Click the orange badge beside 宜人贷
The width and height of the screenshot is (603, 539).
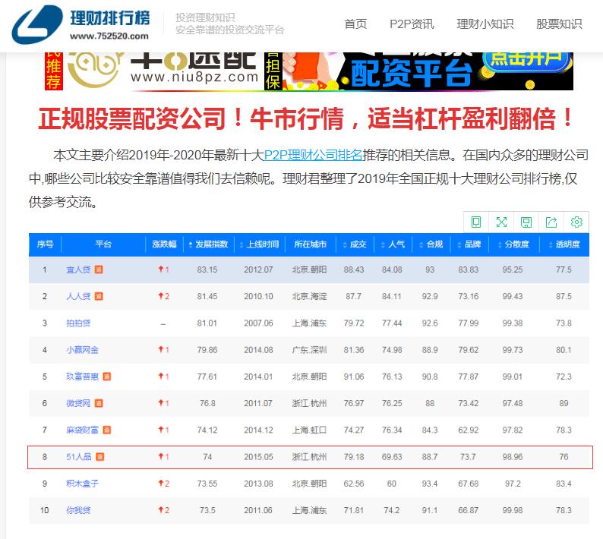(99, 269)
